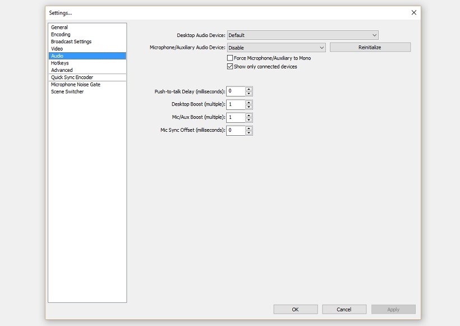
Task: Increase Mic Sync Offset with the up arrow
Action: pos(249,128)
